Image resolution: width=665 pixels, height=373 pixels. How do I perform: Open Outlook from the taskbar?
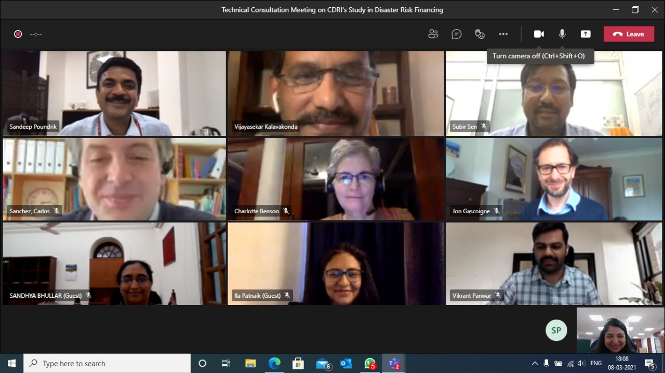346,363
